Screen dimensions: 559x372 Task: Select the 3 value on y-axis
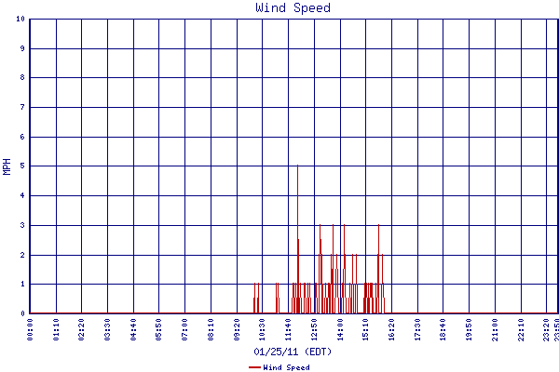pos(22,225)
